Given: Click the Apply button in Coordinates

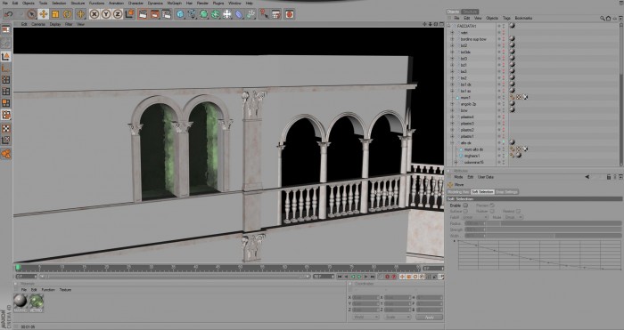Looking at the screenshot, I should point(430,318).
